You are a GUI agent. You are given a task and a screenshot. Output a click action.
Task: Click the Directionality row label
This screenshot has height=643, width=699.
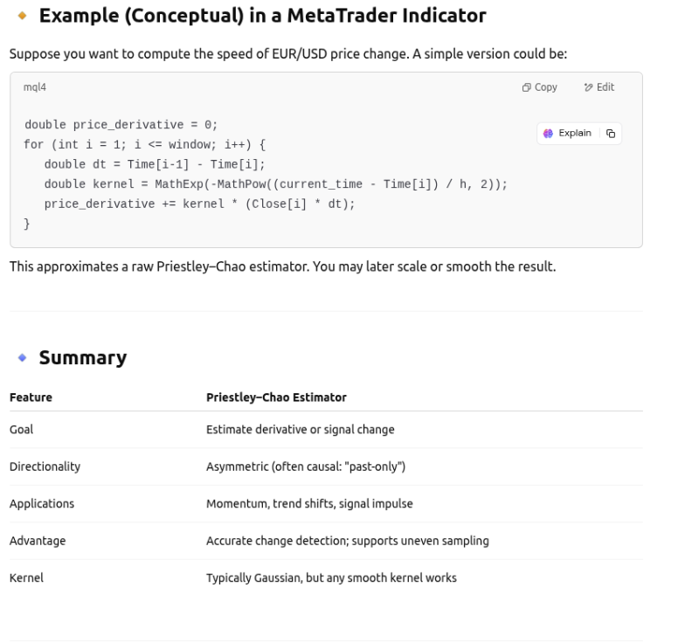(x=45, y=467)
